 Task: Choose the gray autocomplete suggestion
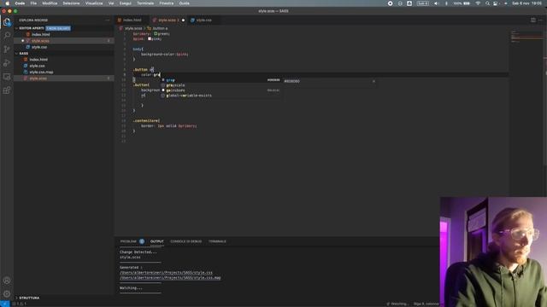pyautogui.click(x=221, y=80)
